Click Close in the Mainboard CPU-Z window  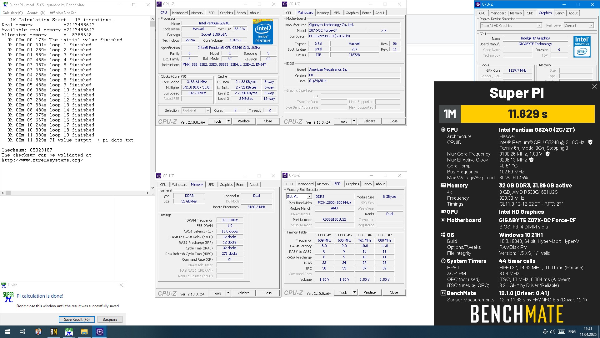[393, 121]
